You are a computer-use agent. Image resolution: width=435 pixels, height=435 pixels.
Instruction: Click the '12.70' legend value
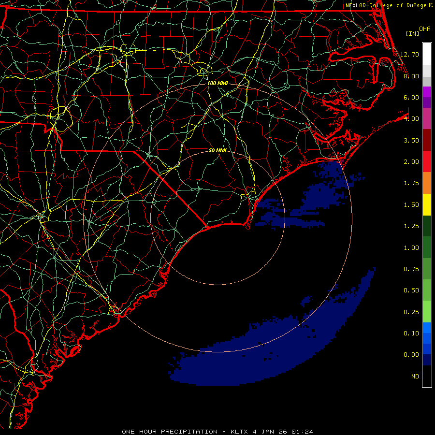click(409, 54)
